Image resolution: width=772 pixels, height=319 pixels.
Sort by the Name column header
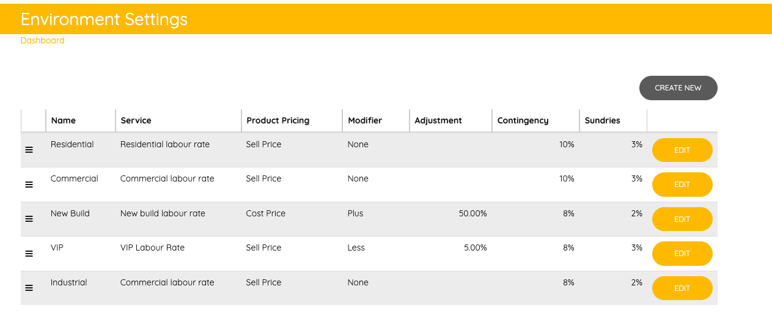coord(64,120)
